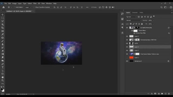Hide Layer 2 visibility eye
Viewport: 173px width, 97px height.
[x=127, y=36]
